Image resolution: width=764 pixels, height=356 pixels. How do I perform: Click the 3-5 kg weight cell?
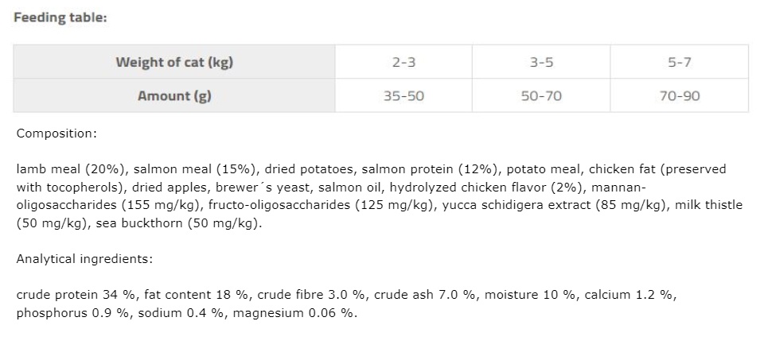click(541, 62)
